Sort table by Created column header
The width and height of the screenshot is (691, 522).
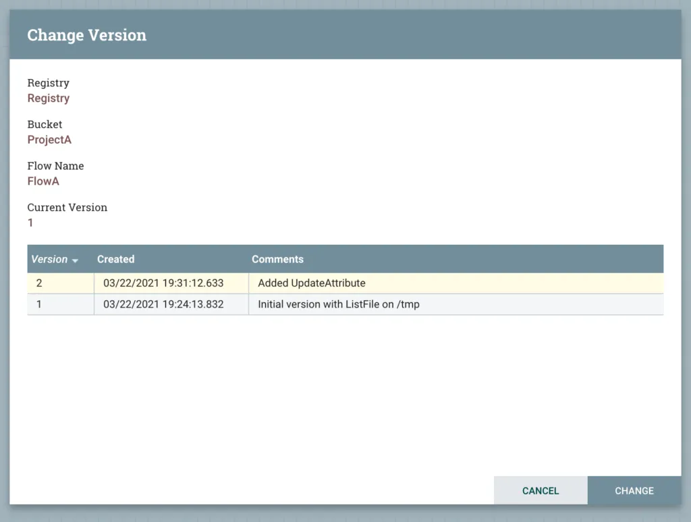pos(115,259)
